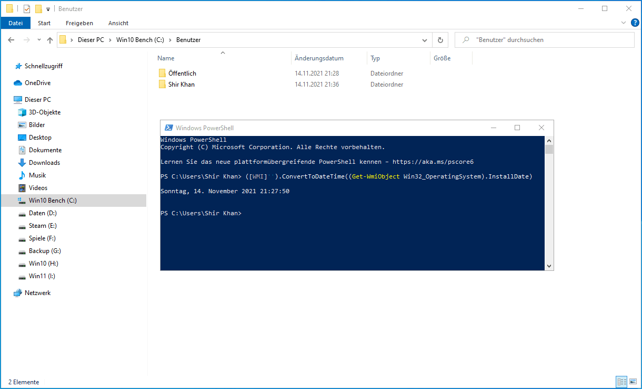642x389 pixels.
Task: Click the folder icon in the address bar
Action: pos(63,40)
